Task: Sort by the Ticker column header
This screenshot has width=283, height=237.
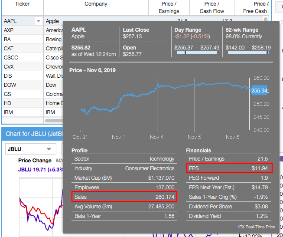Action: [x=23, y=7]
